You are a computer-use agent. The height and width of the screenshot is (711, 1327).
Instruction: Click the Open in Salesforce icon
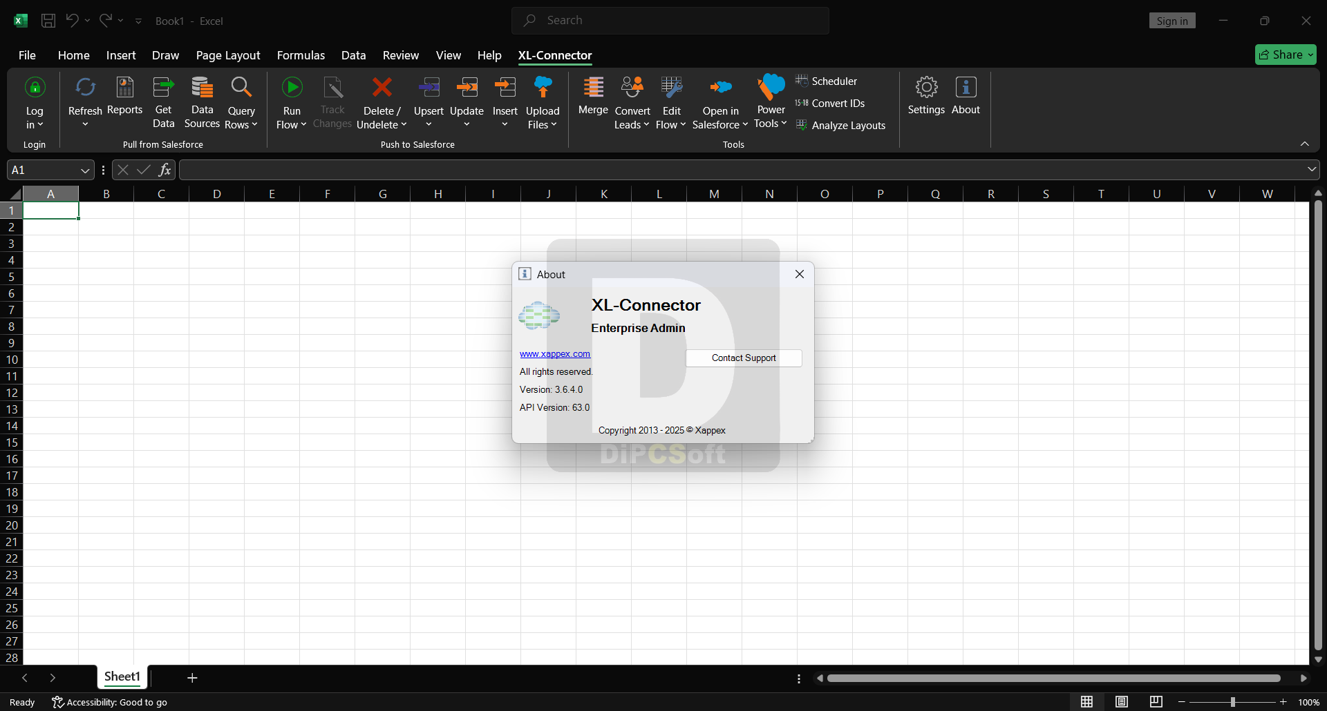(720, 88)
